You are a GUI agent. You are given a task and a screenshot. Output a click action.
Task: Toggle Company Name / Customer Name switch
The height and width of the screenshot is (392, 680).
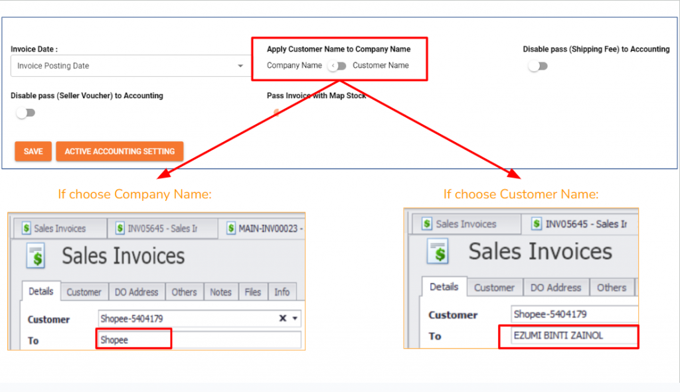pos(337,66)
